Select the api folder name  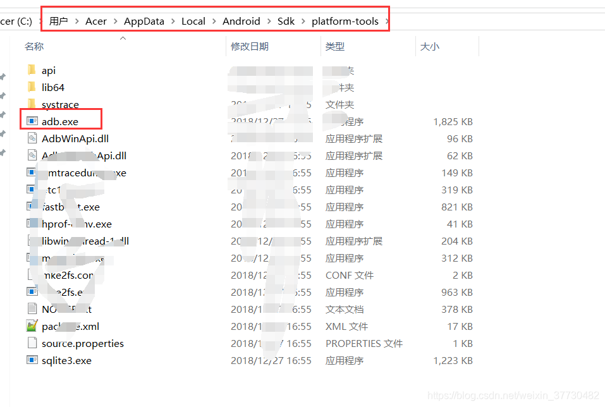pyautogui.click(x=49, y=71)
